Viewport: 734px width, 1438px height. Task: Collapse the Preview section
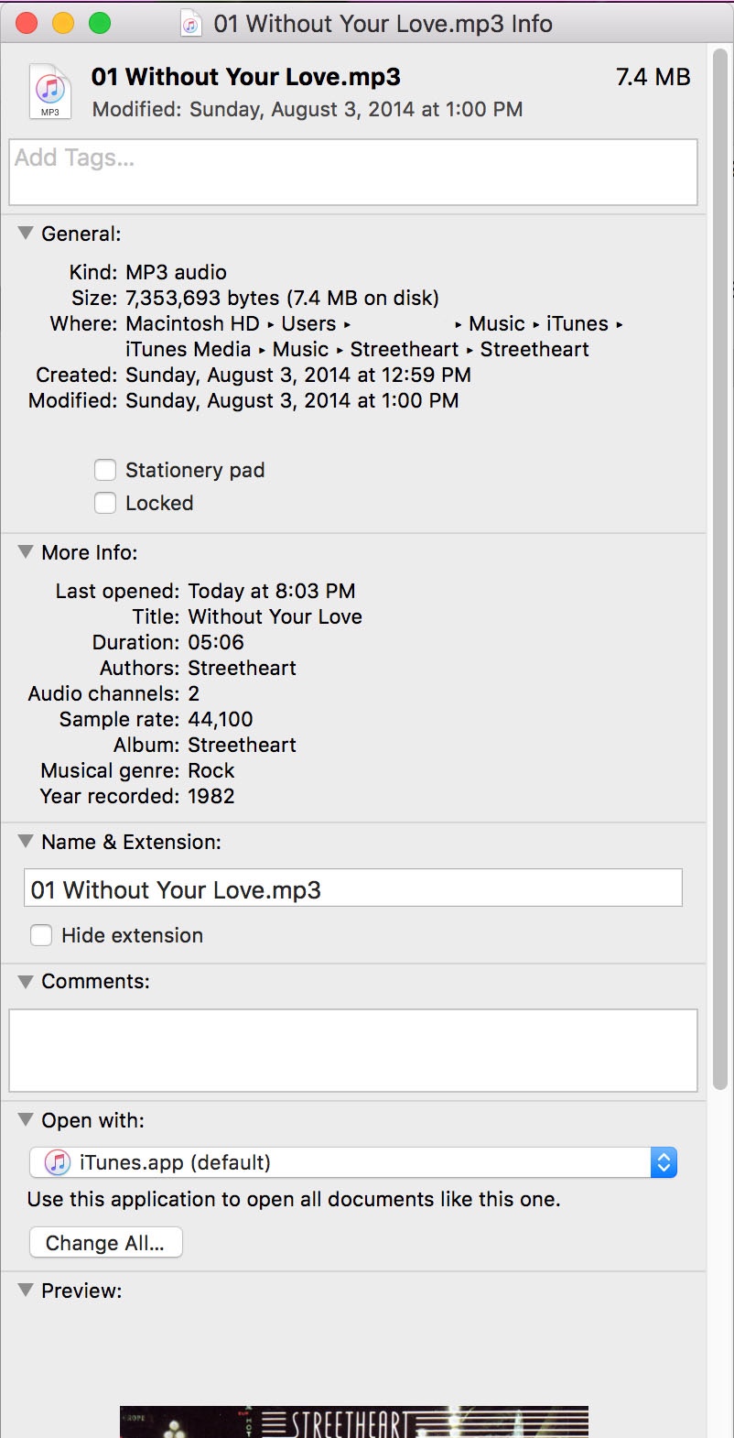click(x=26, y=1291)
